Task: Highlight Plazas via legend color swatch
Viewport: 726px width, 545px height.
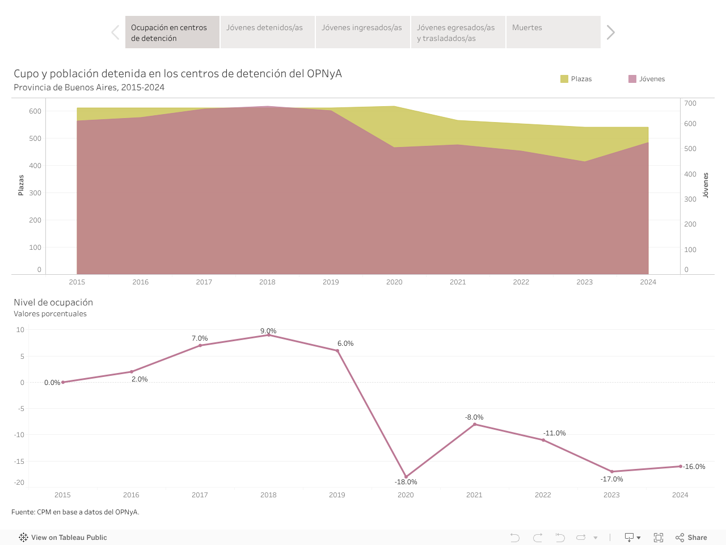Action: (x=564, y=79)
